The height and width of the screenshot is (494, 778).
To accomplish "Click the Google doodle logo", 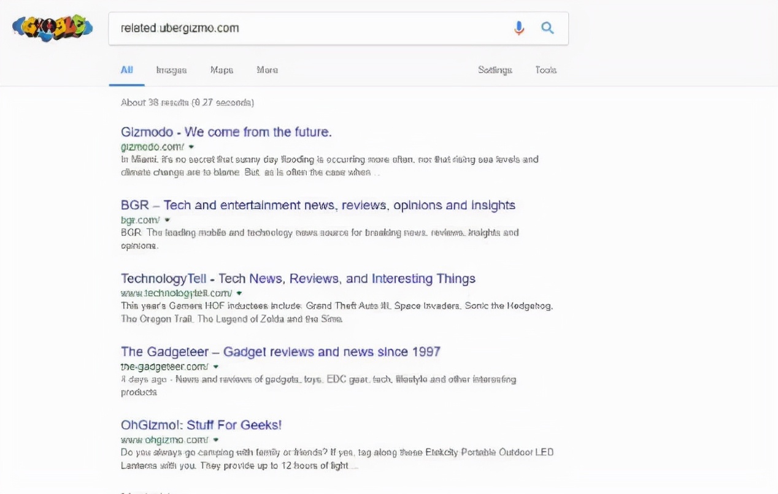I will point(53,28).
